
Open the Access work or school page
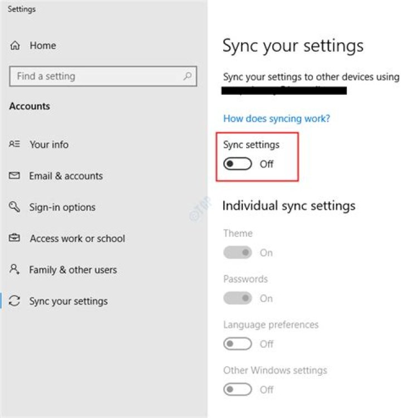(x=77, y=239)
